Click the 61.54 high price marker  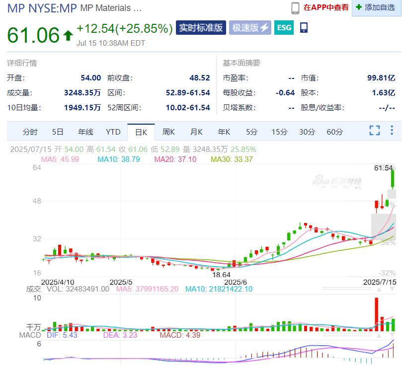pos(383,168)
